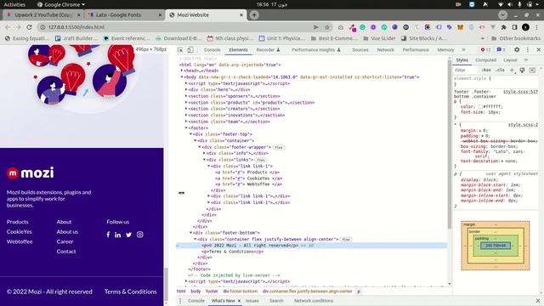Image resolution: width=544 pixels, height=306 pixels.
Task: Click the LinkedIn icon in footer
Action: point(118,235)
